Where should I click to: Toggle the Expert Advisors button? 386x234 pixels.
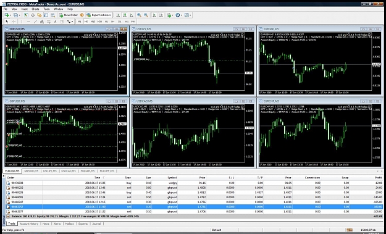tap(99, 15)
